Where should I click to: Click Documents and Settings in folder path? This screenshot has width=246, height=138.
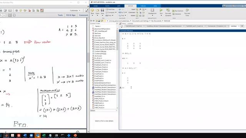pos(140,21)
